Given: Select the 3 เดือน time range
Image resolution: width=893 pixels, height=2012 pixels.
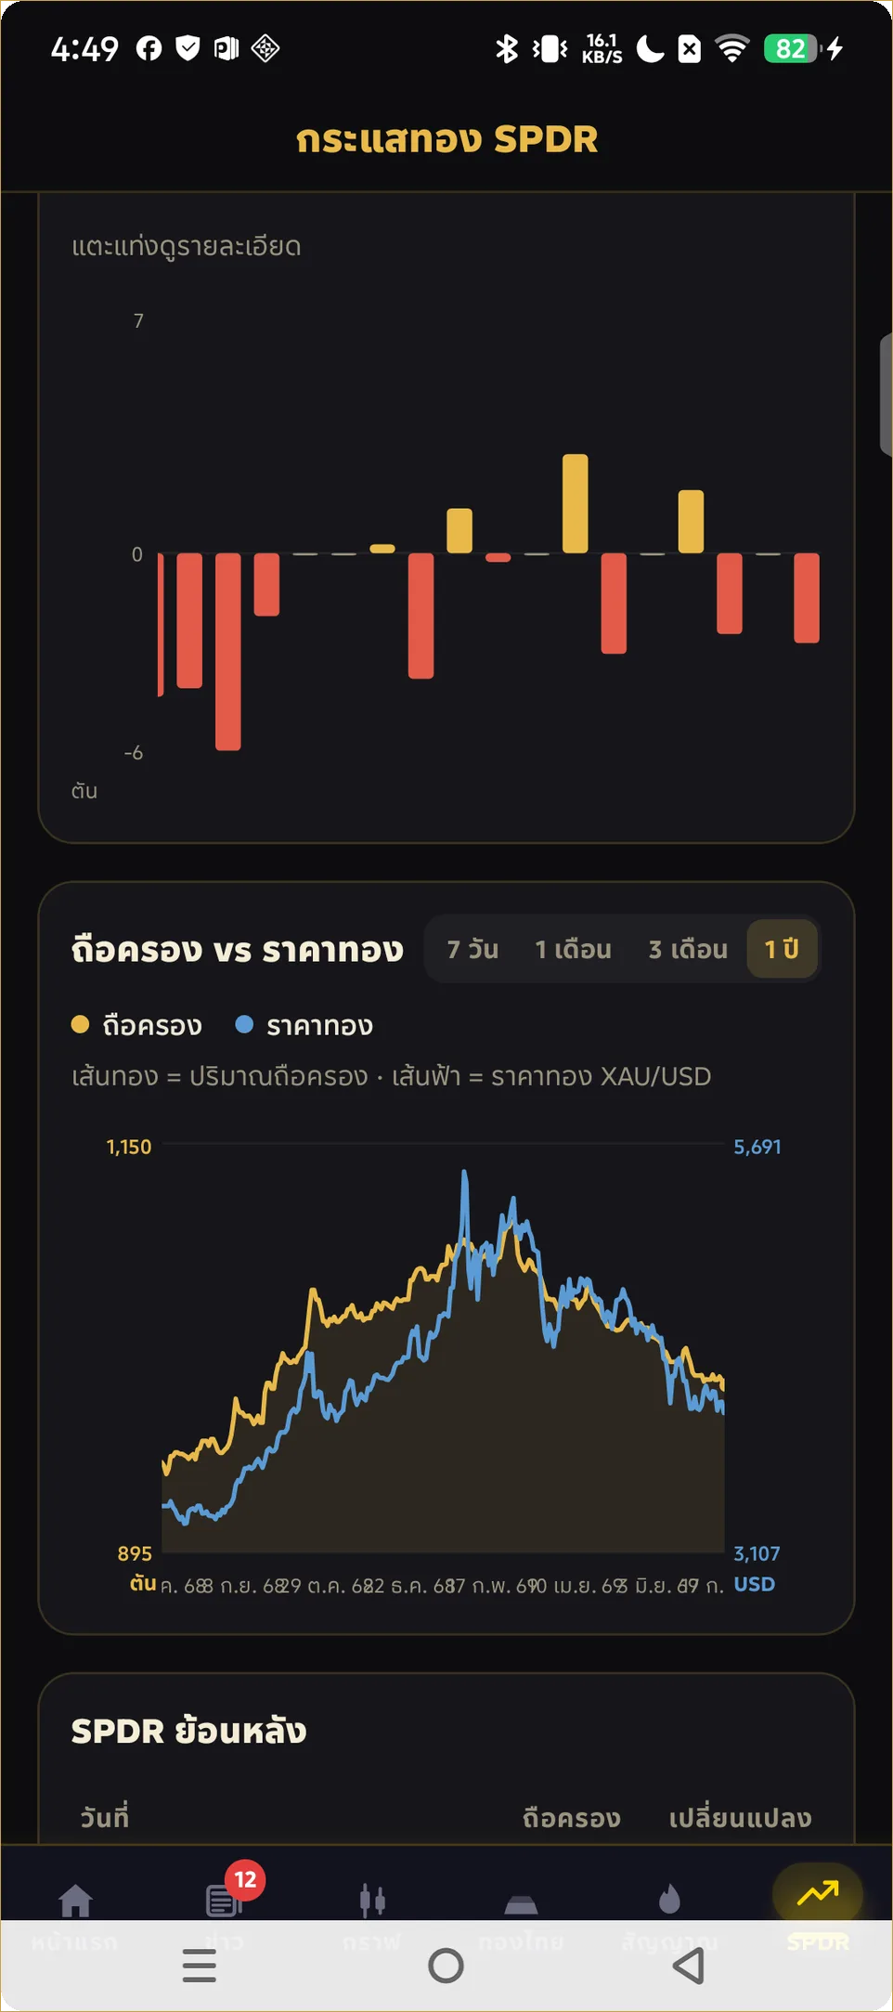Looking at the screenshot, I should 688,949.
